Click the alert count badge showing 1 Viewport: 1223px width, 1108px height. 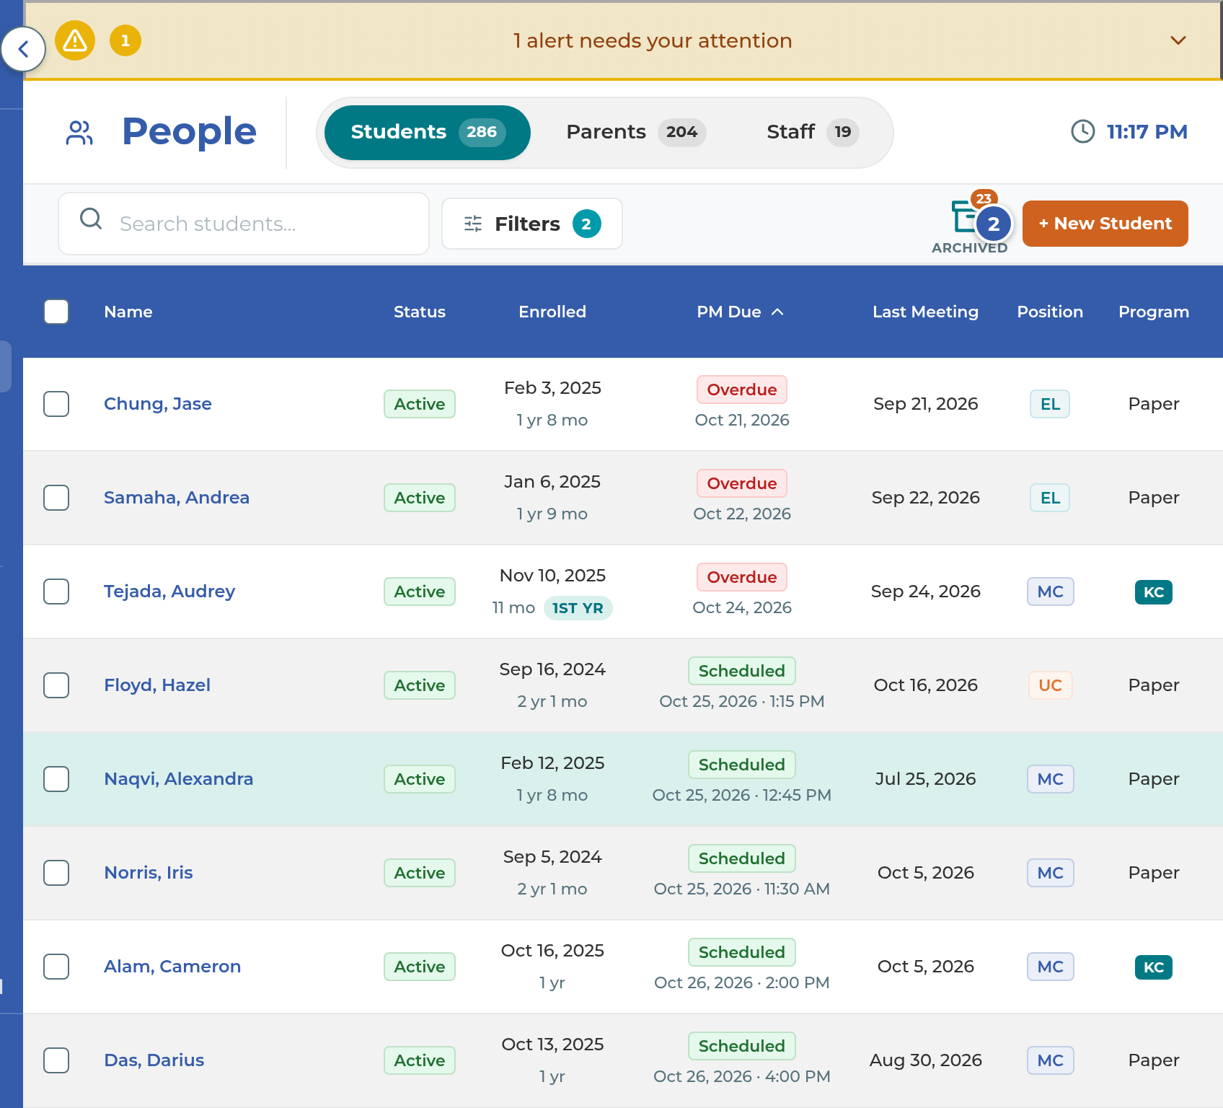125,40
